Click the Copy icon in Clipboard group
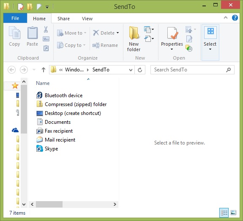 click(x=14, y=33)
